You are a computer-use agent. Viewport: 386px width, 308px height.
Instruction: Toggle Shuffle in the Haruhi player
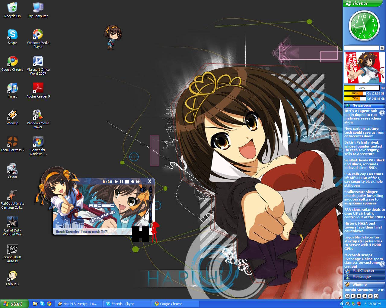[x=103, y=216]
